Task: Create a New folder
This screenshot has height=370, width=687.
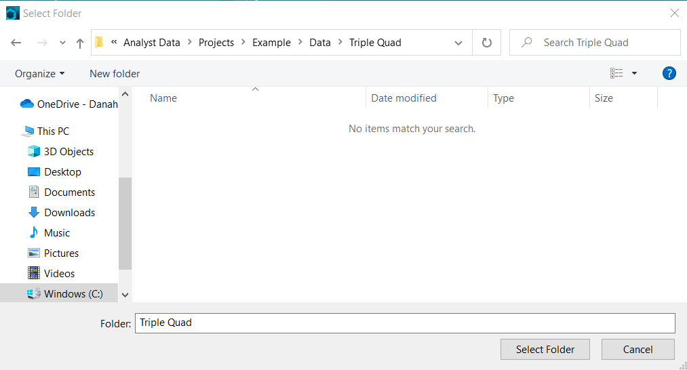Action: [115, 74]
